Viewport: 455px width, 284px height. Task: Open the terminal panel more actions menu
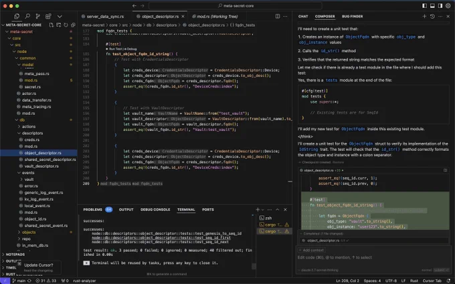[x=270, y=210]
